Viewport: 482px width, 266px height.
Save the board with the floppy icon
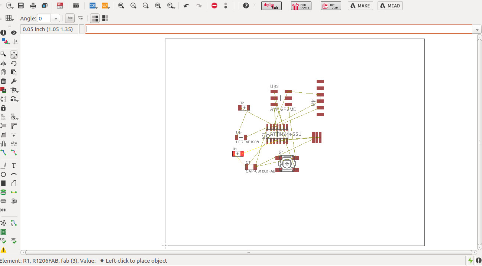pos(21,6)
